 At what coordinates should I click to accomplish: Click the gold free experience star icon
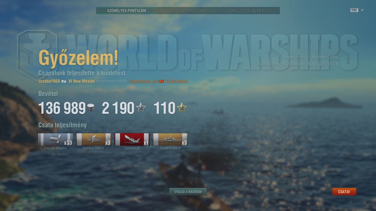[182, 107]
